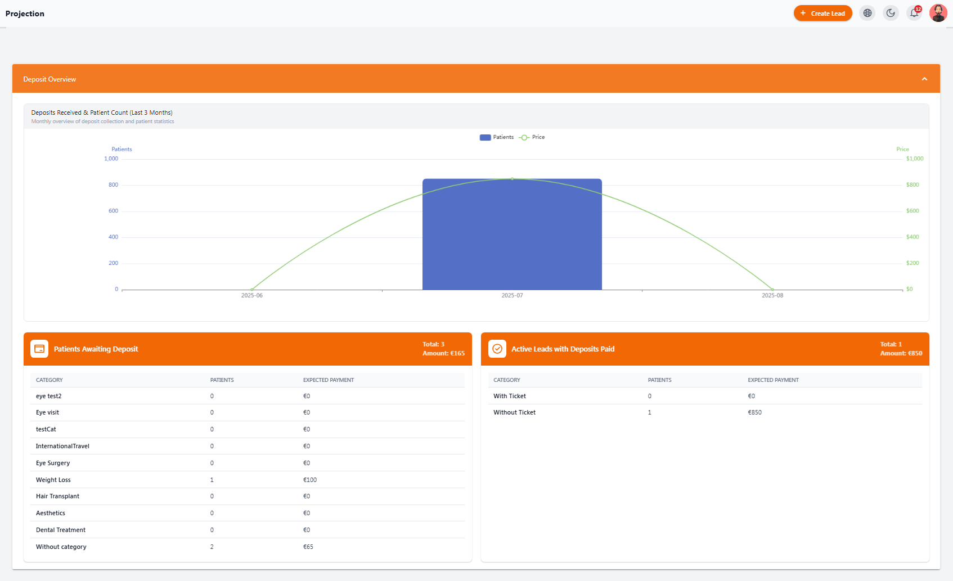
Task: Click the Active Leads with Deposits Paid heading
Action: tap(563, 349)
